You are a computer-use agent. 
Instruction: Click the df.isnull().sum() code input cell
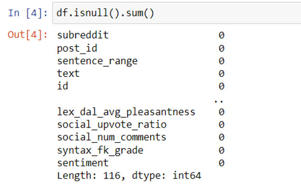176,13
